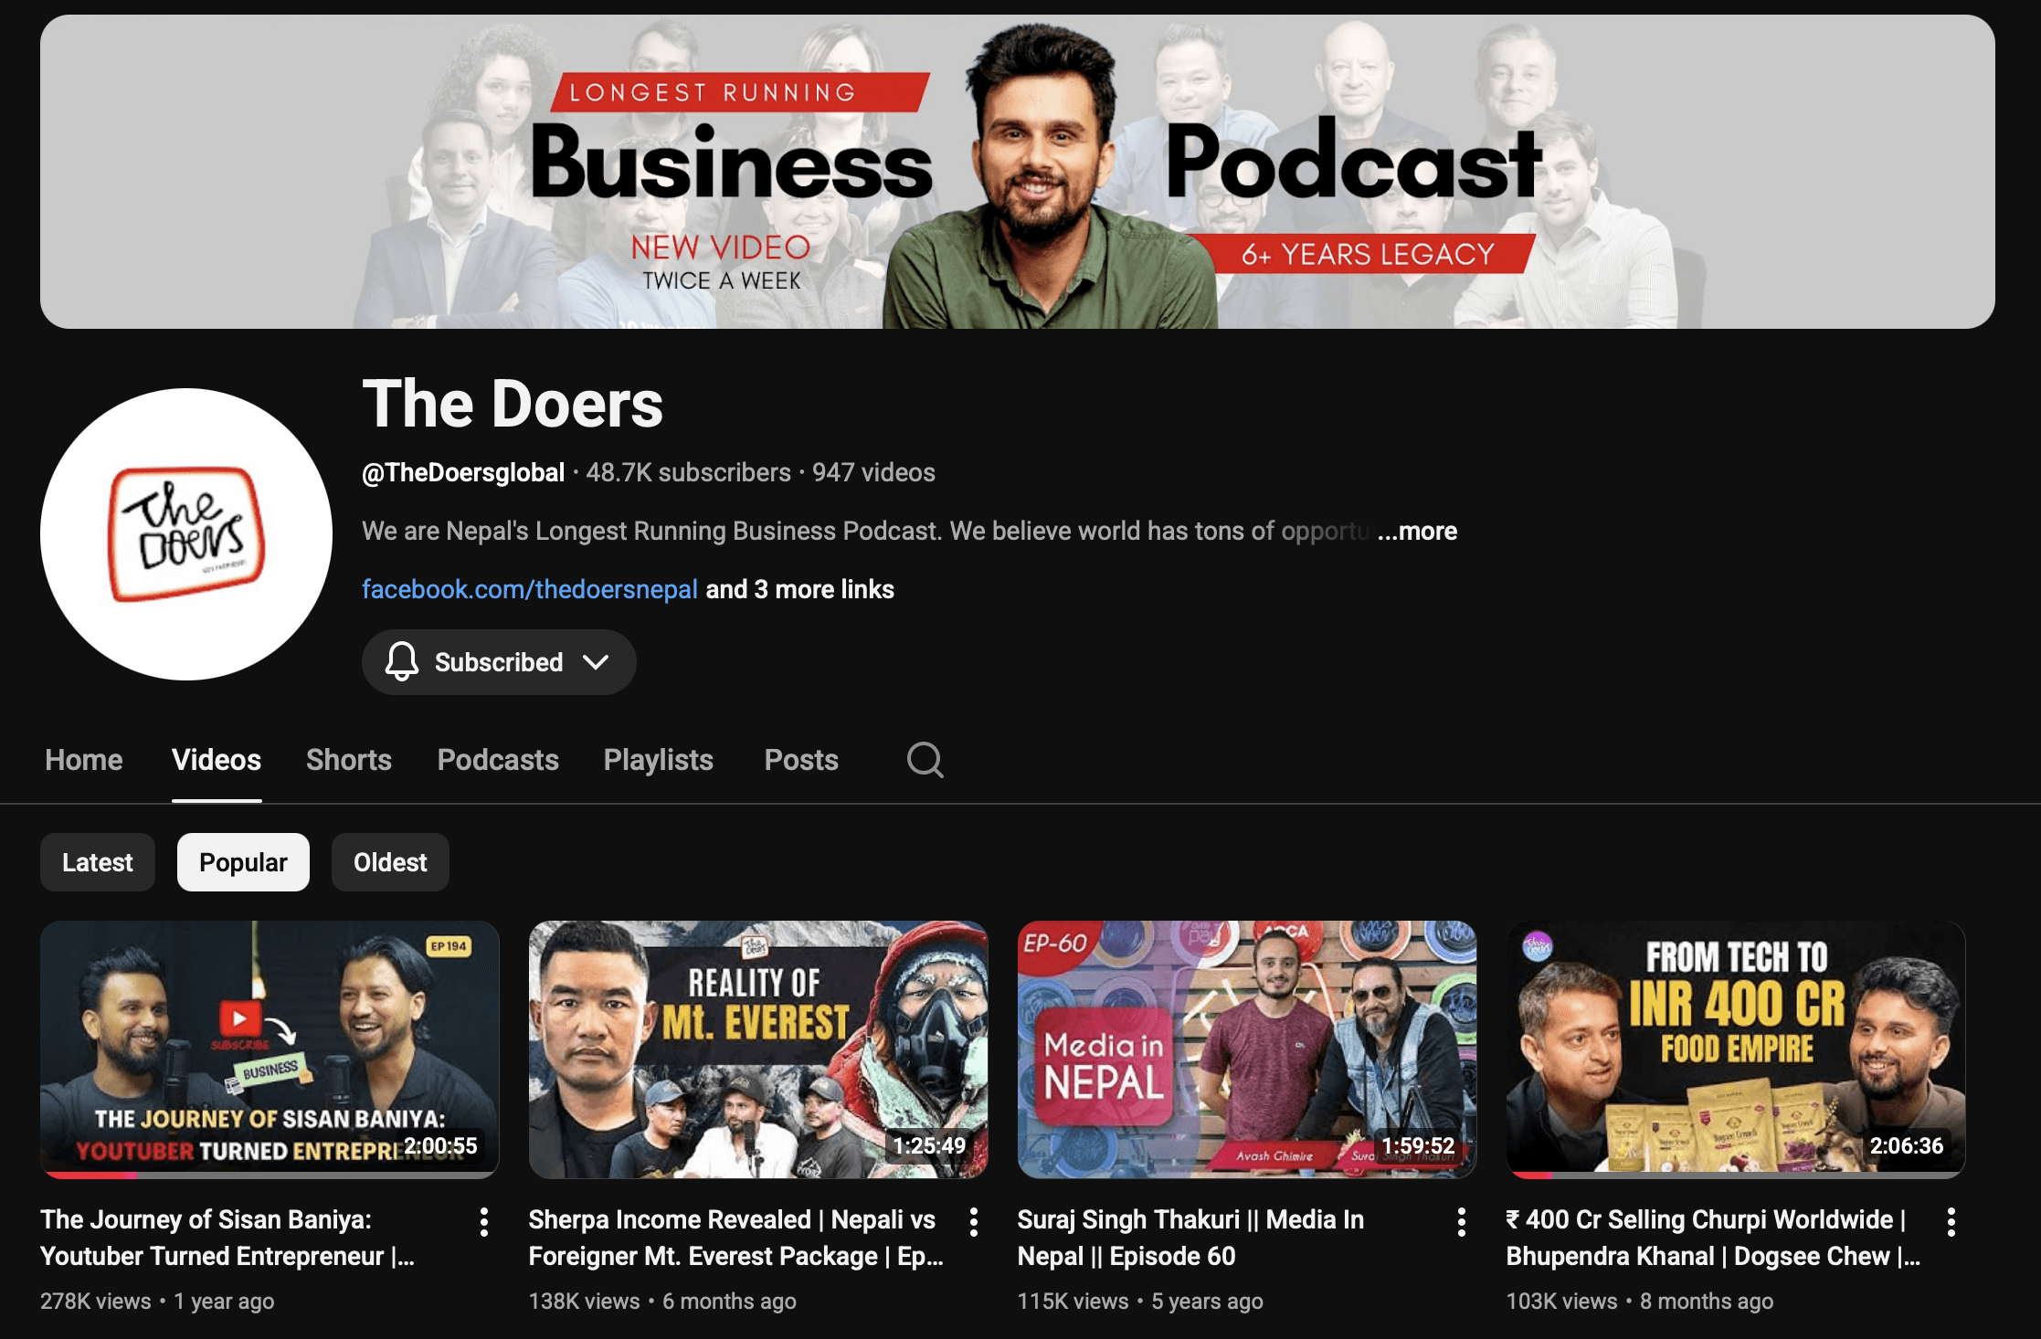Open '₹ 400 Cr Selling Churpi Worldwide' title
Image resolution: width=2041 pixels, height=1339 pixels.
(x=1713, y=1238)
